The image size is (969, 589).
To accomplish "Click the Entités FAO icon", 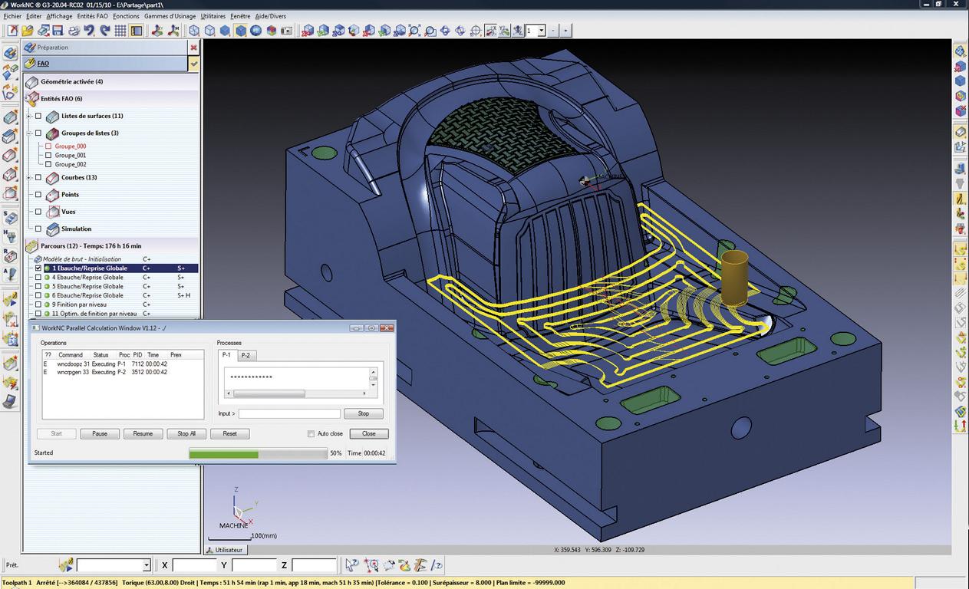I will 32,99.
